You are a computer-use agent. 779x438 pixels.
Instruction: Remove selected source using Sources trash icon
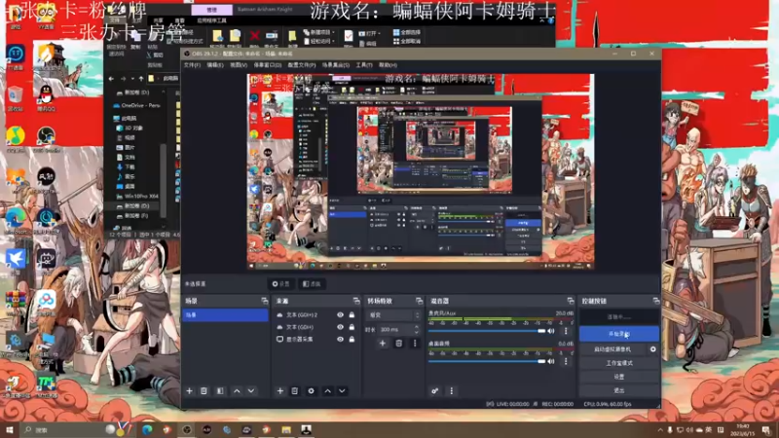coord(295,391)
